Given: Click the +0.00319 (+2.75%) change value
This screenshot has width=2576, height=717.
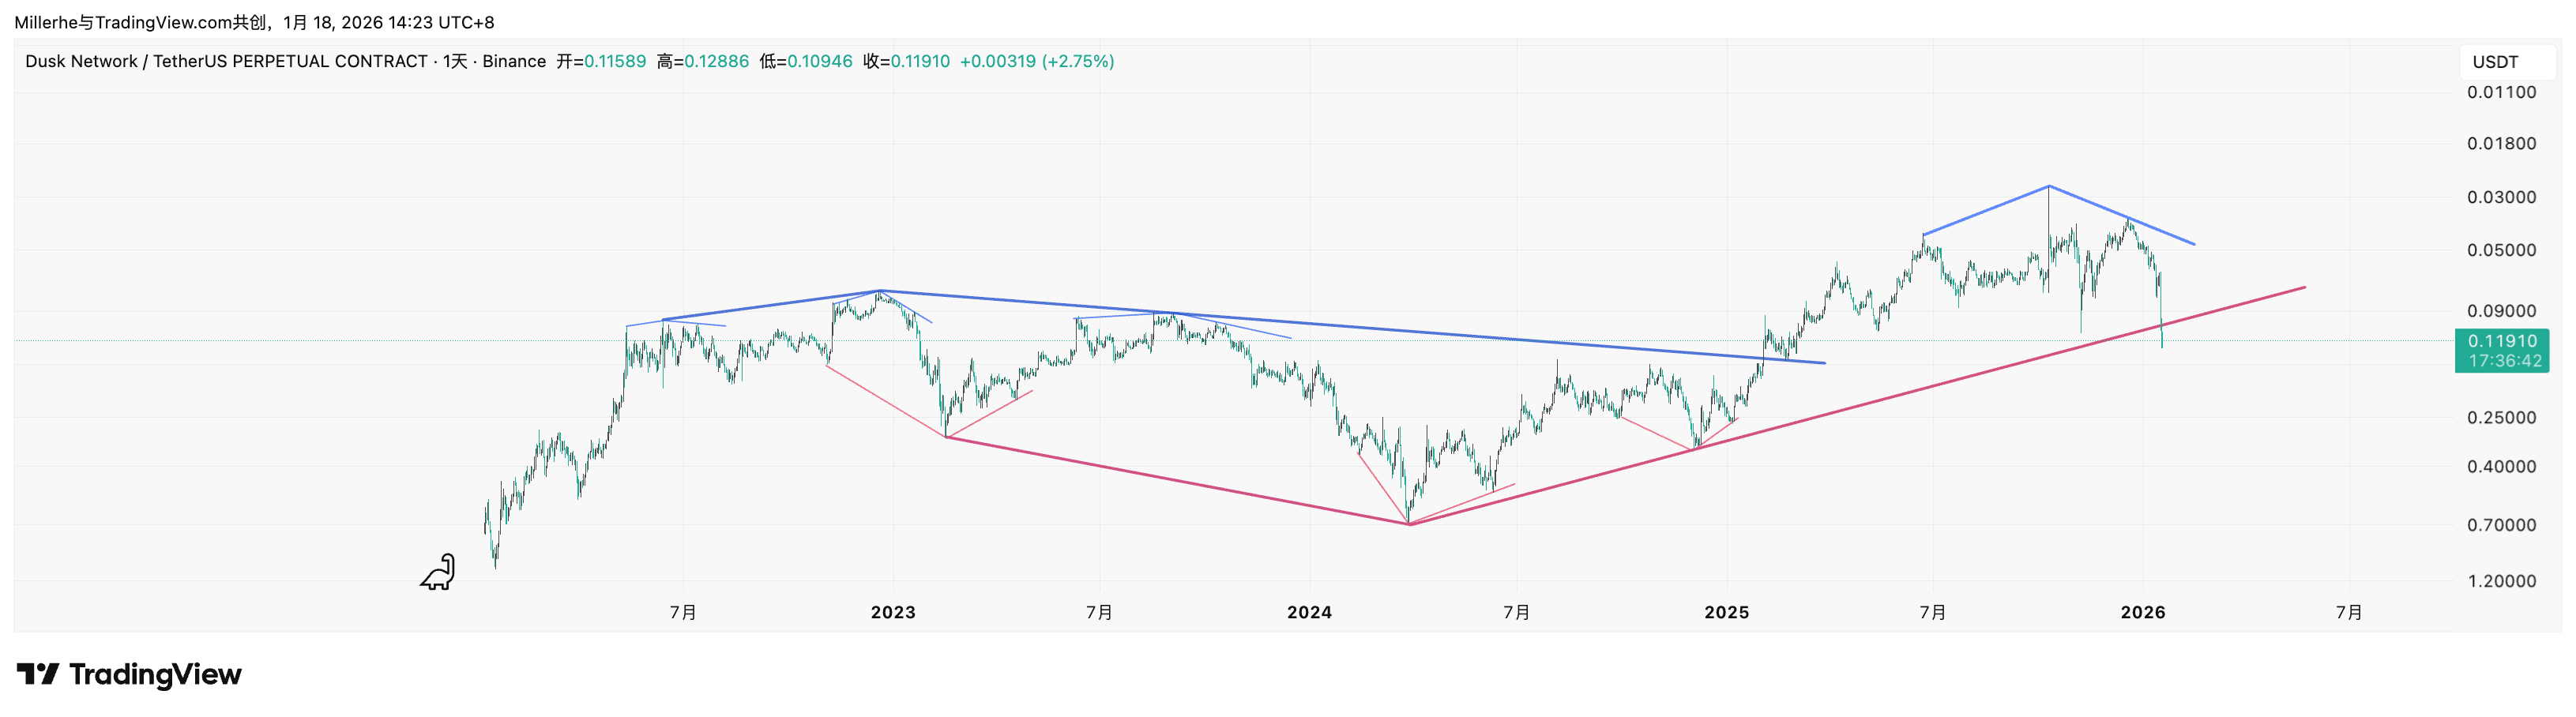Looking at the screenshot, I should point(1037,62).
